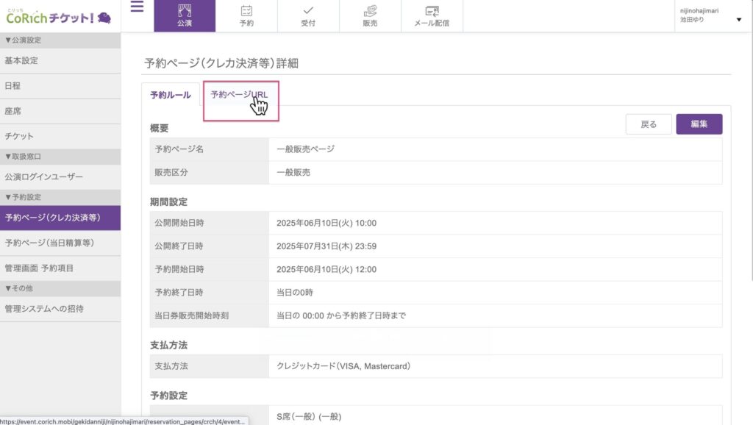The width and height of the screenshot is (753, 425).
Task: Select the 予約ルール tab
Action: click(171, 96)
